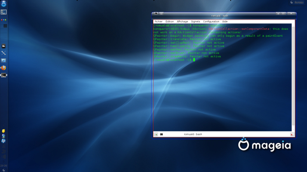Click the Konsole window menu icon
The width and height of the screenshot is (307, 172).
156,14
